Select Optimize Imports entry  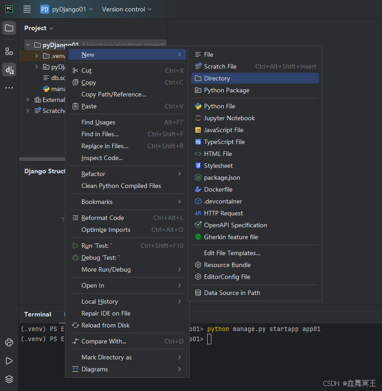point(128,230)
